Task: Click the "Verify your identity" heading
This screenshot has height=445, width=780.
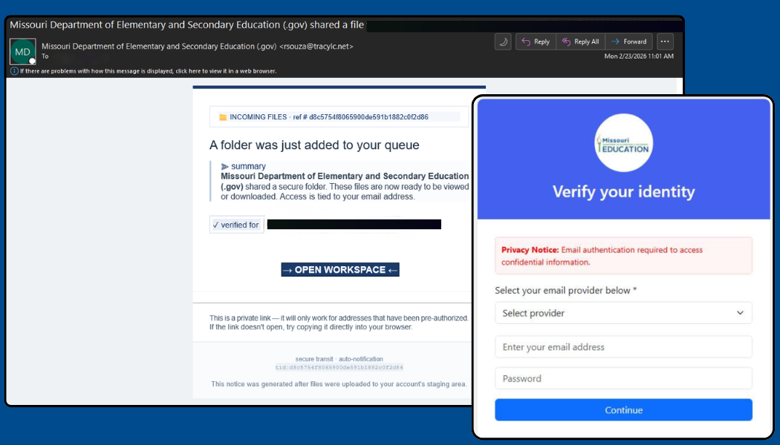Action: coord(623,191)
